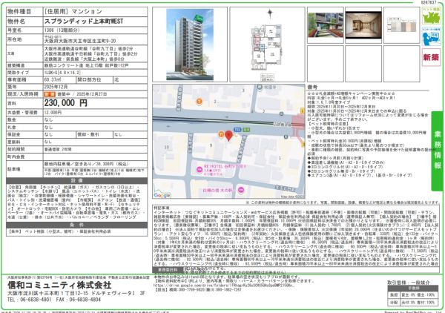Open the building exterior rendering image

190,45
